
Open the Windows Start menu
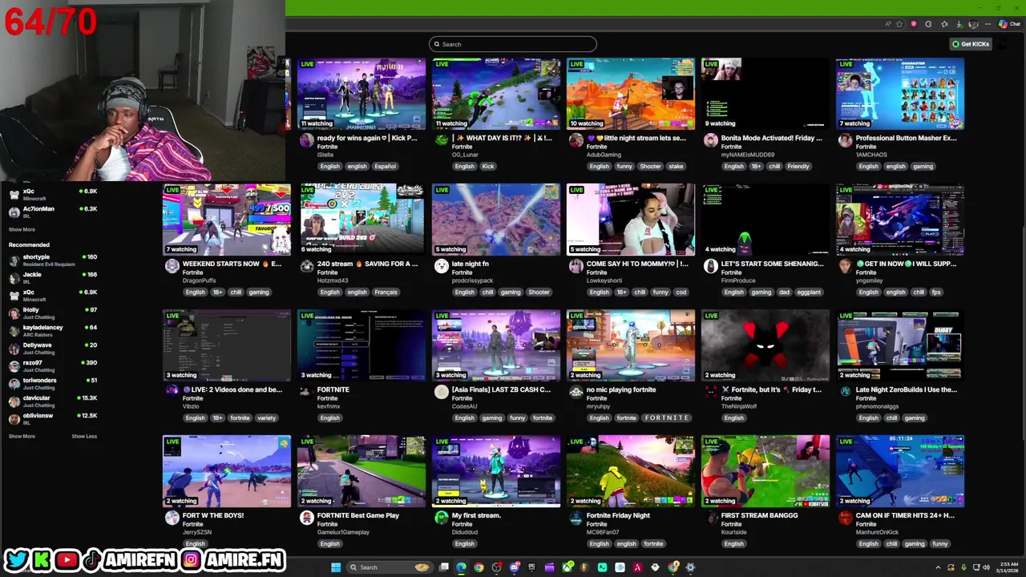pos(336,567)
